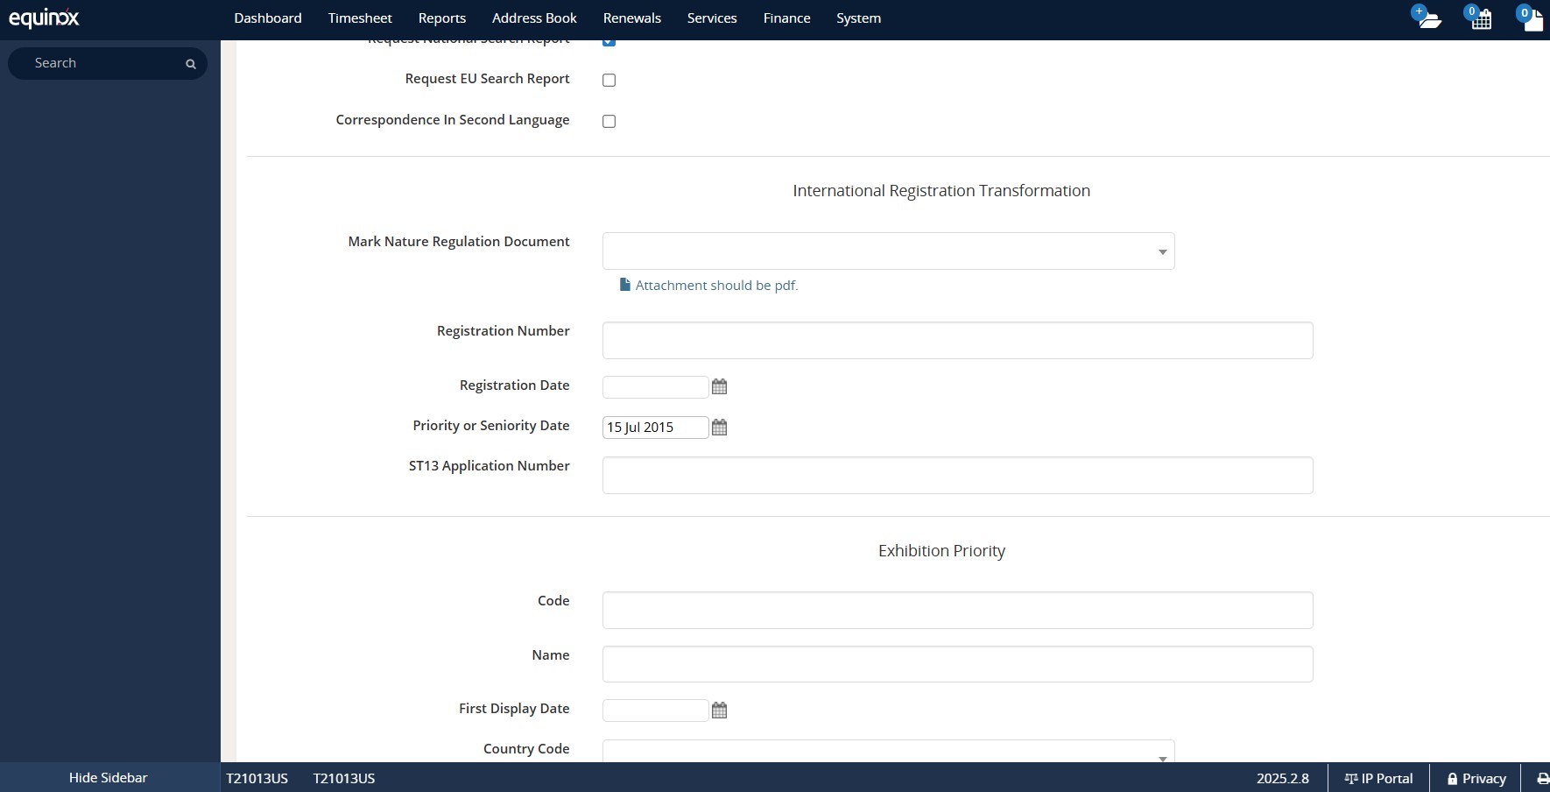
Task: Expand the Mark Nature Regulation Document dropdown
Action: [x=888, y=251]
